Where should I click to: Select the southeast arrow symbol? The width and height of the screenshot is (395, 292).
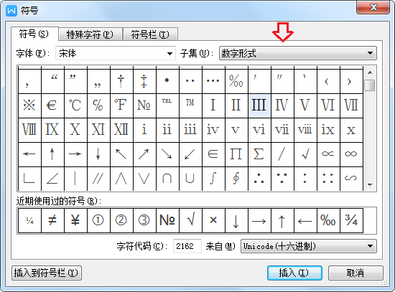point(167,154)
